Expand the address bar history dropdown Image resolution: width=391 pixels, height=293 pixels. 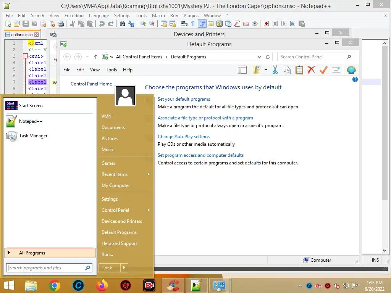(x=259, y=57)
